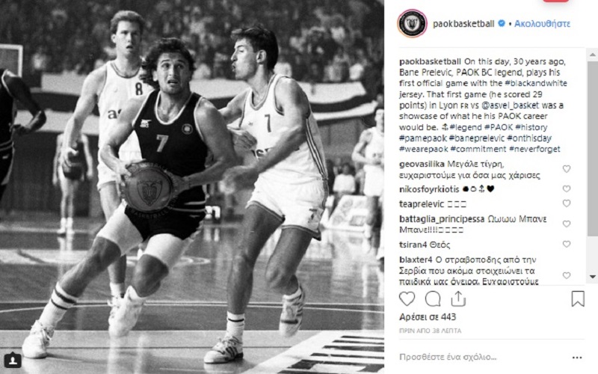Show tagged people icon on photo
598x374 pixels.
[13, 361]
